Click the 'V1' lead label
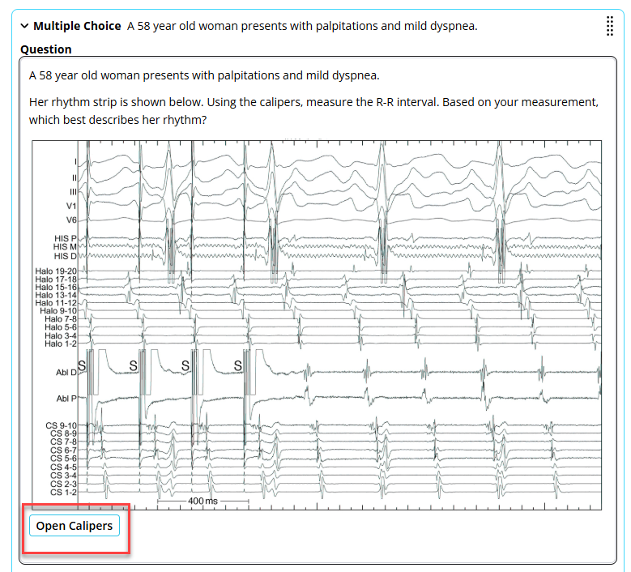The height and width of the screenshot is (572, 631). coord(71,206)
